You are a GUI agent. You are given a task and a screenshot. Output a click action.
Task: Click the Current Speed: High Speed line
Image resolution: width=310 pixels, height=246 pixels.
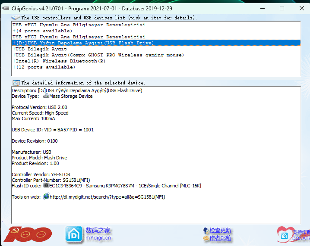click(x=40, y=113)
